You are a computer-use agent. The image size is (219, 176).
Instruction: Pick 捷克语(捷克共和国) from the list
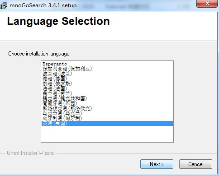(x=107, y=98)
